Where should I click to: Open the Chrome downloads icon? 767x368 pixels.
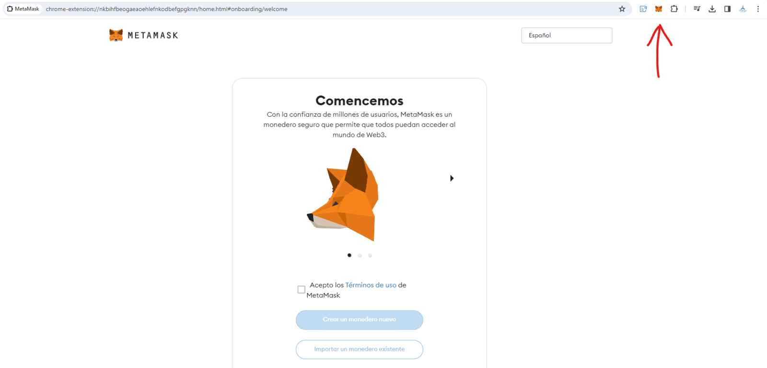(x=712, y=9)
